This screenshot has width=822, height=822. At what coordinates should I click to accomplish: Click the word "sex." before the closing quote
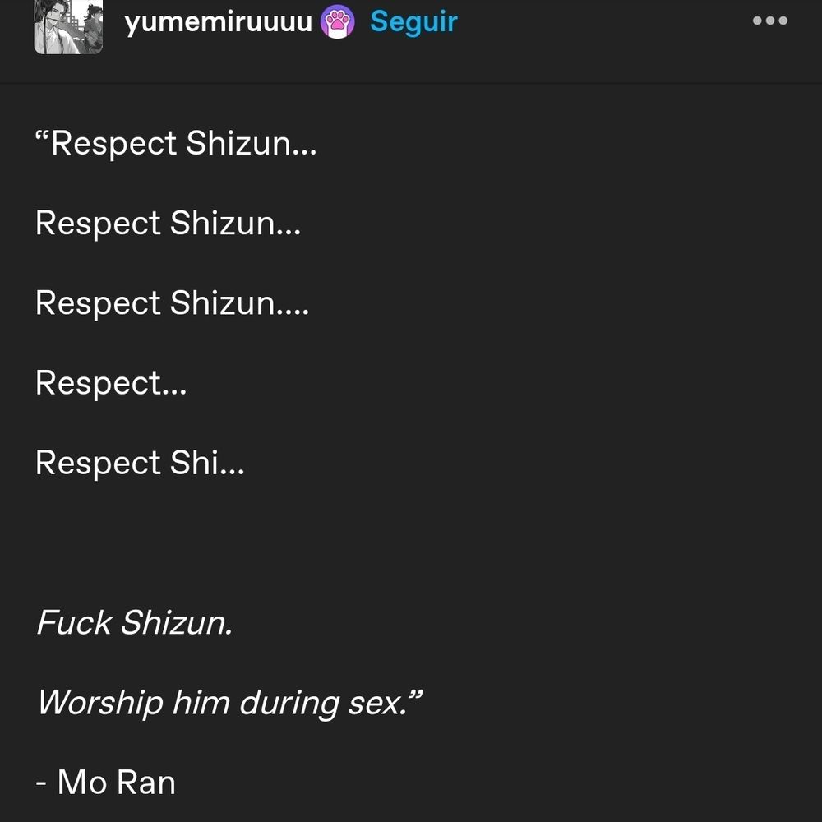[377, 704]
